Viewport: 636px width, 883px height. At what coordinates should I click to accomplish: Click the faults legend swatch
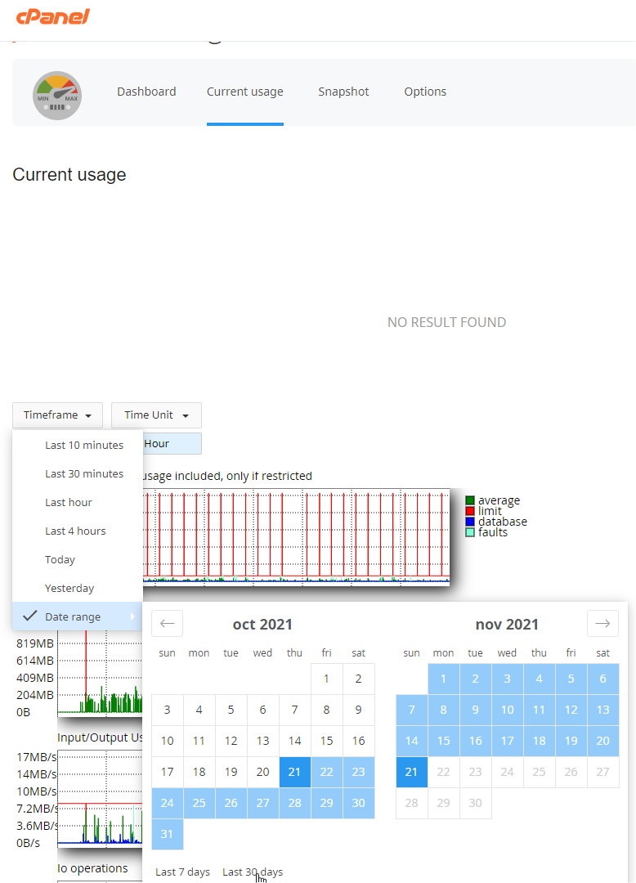pyautogui.click(x=470, y=532)
